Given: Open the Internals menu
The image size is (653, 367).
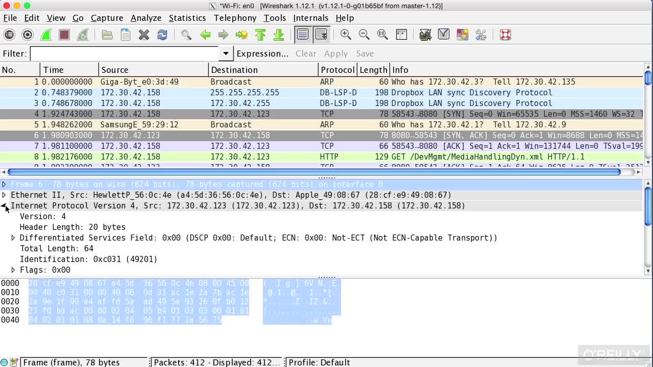Looking at the screenshot, I should coord(311,18).
